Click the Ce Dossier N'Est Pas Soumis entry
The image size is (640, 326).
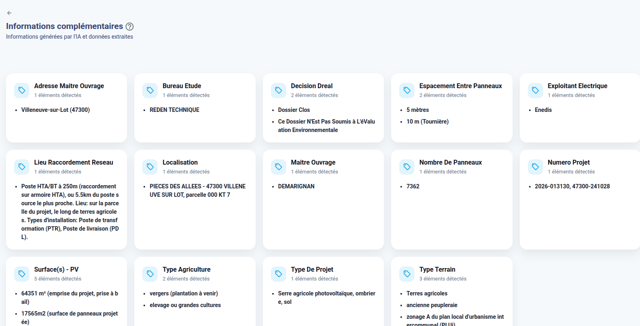(326, 126)
